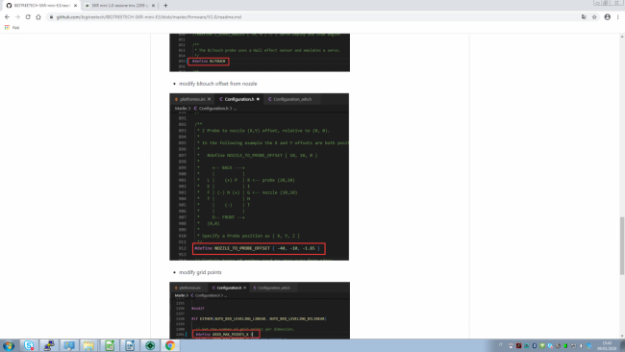Focus the github.com address bar

311,17
